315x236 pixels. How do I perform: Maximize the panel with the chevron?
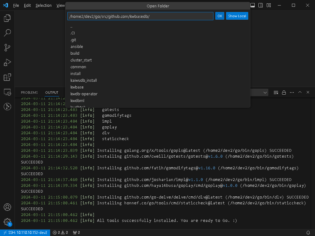(x=300, y=92)
